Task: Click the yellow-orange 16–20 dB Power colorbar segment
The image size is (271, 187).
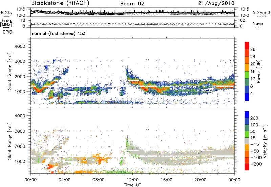Action: [247, 68]
